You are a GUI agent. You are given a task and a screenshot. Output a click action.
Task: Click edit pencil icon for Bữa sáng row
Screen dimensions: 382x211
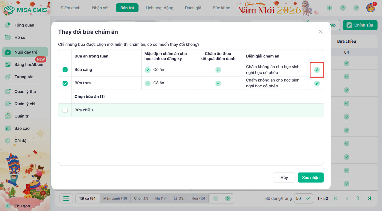coord(317,70)
